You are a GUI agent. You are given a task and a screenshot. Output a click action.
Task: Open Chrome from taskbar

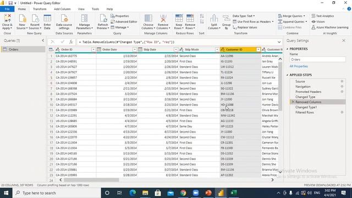tap(183, 193)
